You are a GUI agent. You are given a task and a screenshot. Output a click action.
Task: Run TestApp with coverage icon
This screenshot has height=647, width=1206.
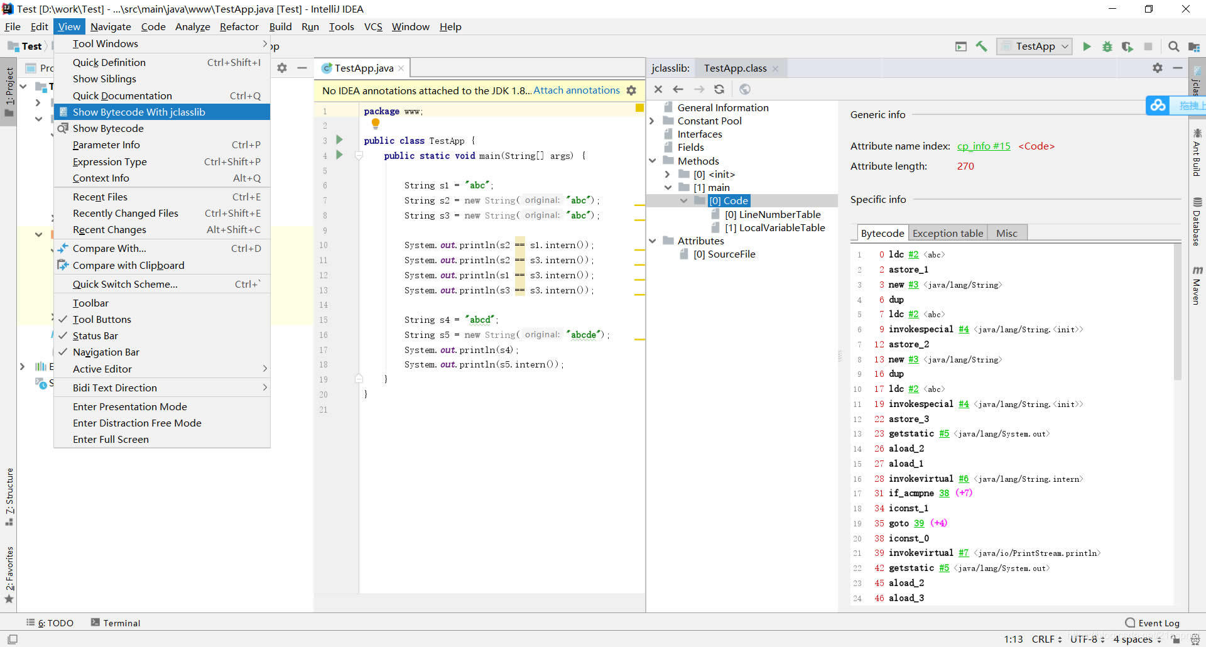[x=1127, y=46]
